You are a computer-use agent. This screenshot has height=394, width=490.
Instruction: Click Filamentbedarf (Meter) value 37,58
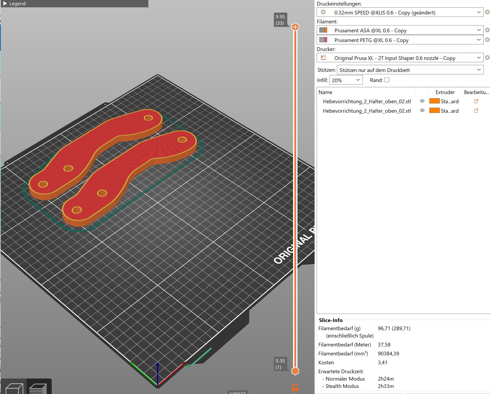pos(384,345)
